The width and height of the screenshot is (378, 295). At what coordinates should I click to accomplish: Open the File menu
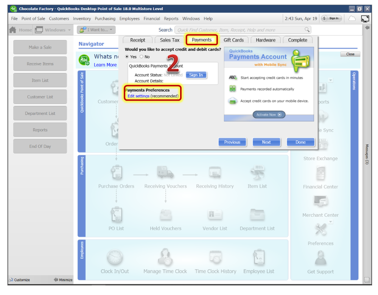tap(14, 19)
